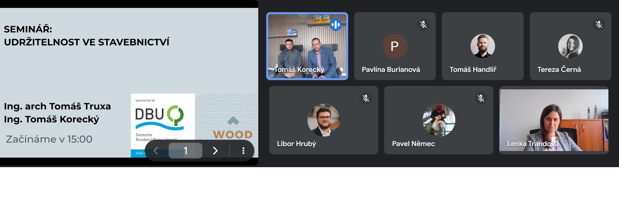
Task: Click the Pavel Němec name label
Action: point(413,144)
